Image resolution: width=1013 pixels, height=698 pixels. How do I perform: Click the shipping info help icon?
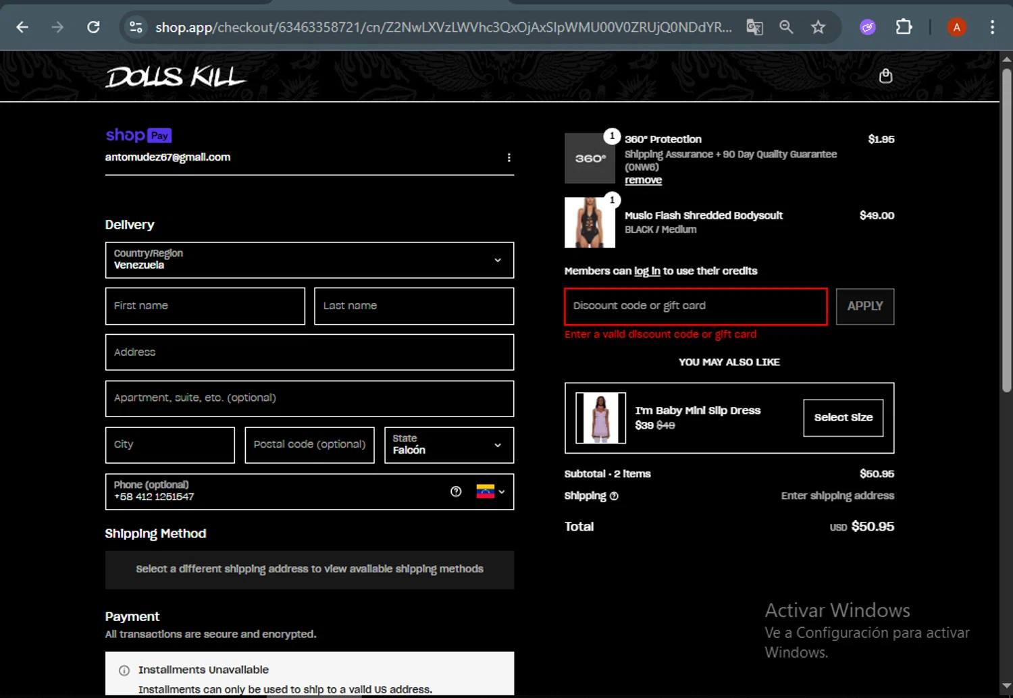click(614, 496)
